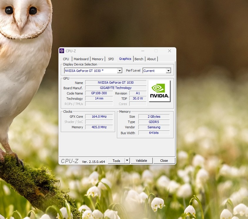Click the Validate button
Image resolution: width=248 pixels, height=219 pixels.
141,161
